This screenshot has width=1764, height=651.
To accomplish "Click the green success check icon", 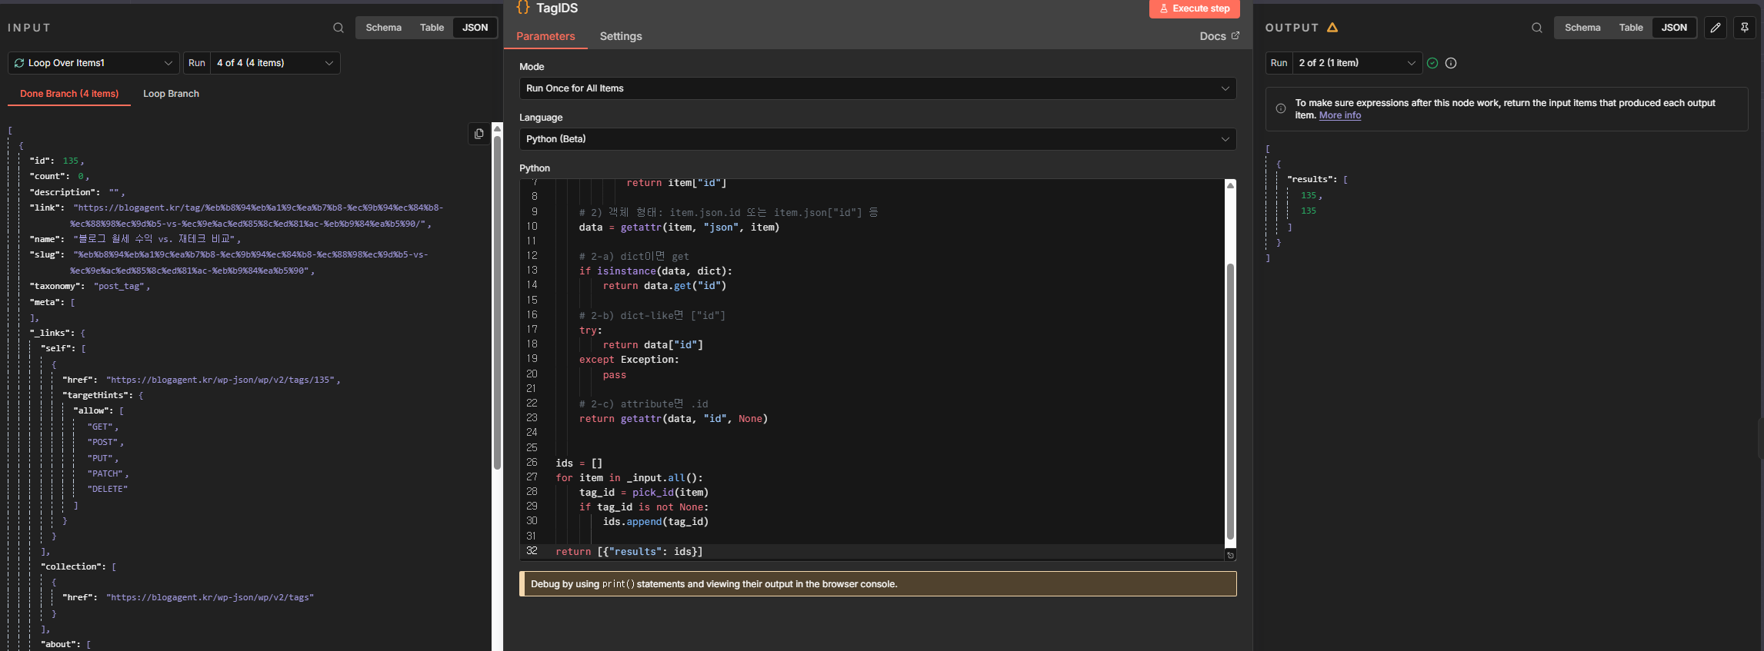I will click(x=1432, y=63).
